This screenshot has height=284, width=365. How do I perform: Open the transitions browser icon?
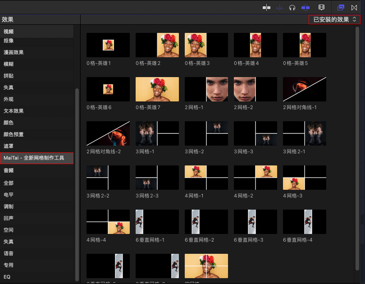(354, 8)
